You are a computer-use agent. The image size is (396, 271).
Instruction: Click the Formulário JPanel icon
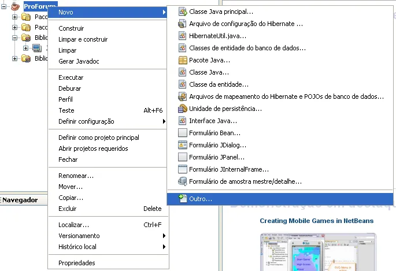(182, 157)
